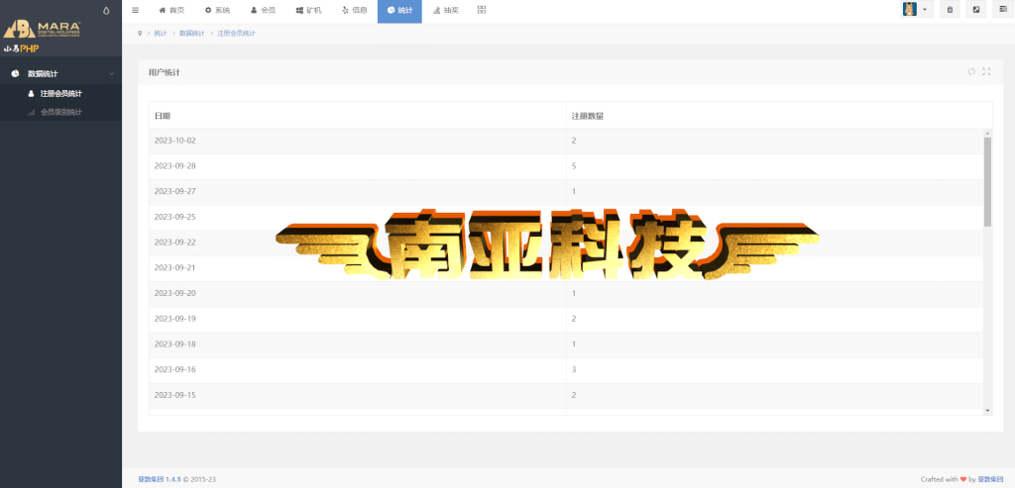Screen dimensions: 1015x488
Task: Toggle sidebar with the hamburger menu icon
Action: pyautogui.click(x=135, y=10)
